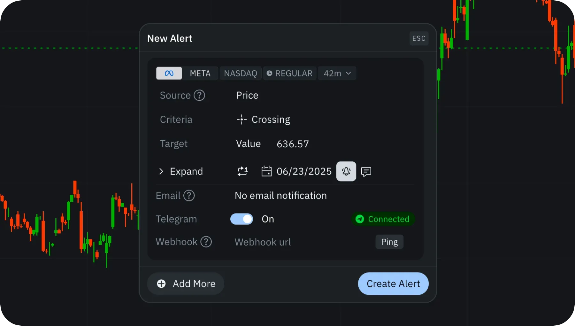Select the REGULAR session chip

pos(290,74)
